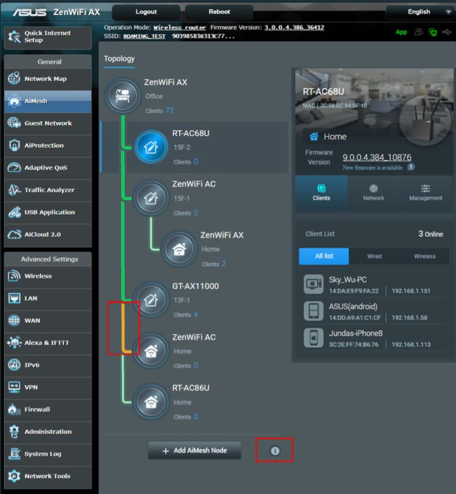The height and width of the screenshot is (494, 456).
Task: Select the RT-AC68U 15F-2 node icon
Action: (x=151, y=147)
